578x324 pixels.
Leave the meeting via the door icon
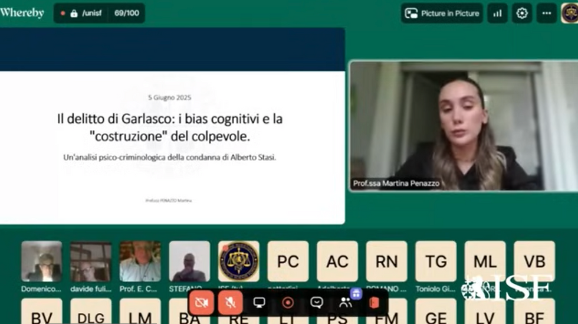click(374, 303)
